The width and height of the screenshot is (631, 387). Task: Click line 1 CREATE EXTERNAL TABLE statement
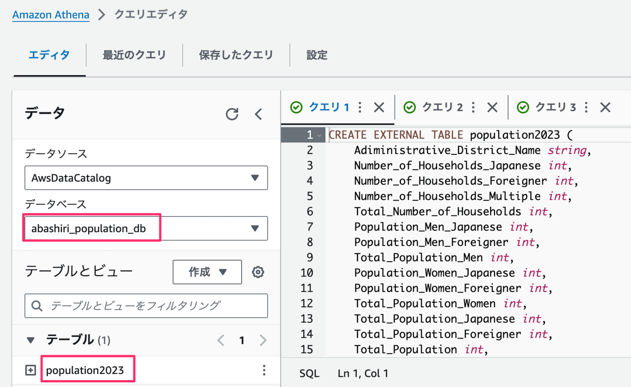tap(451, 135)
